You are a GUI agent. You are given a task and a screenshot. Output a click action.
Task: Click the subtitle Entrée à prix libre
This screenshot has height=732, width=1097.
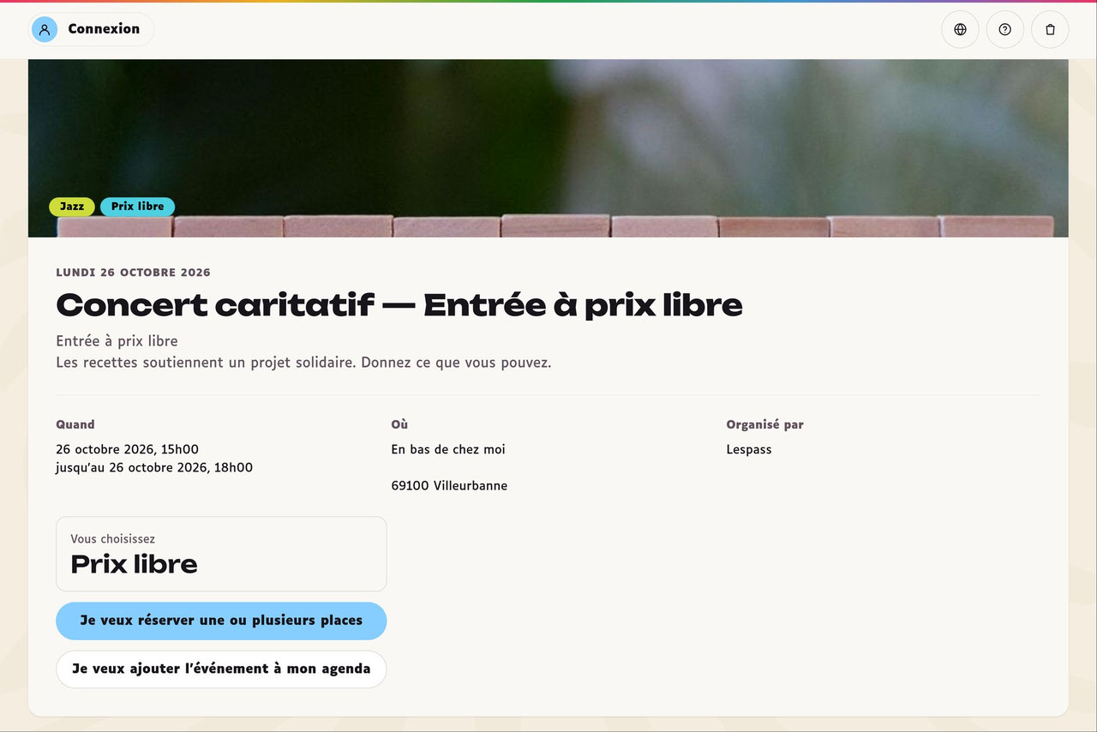117,341
